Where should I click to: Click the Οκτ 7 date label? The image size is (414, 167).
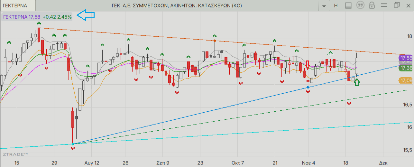[238, 162]
